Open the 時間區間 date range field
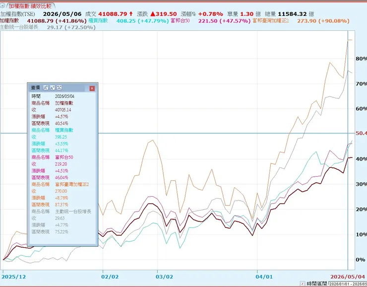 [348, 284]
